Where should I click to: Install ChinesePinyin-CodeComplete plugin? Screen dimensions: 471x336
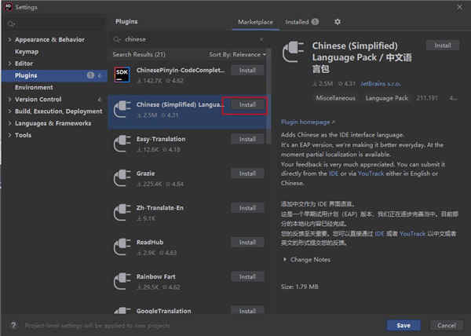coord(247,71)
